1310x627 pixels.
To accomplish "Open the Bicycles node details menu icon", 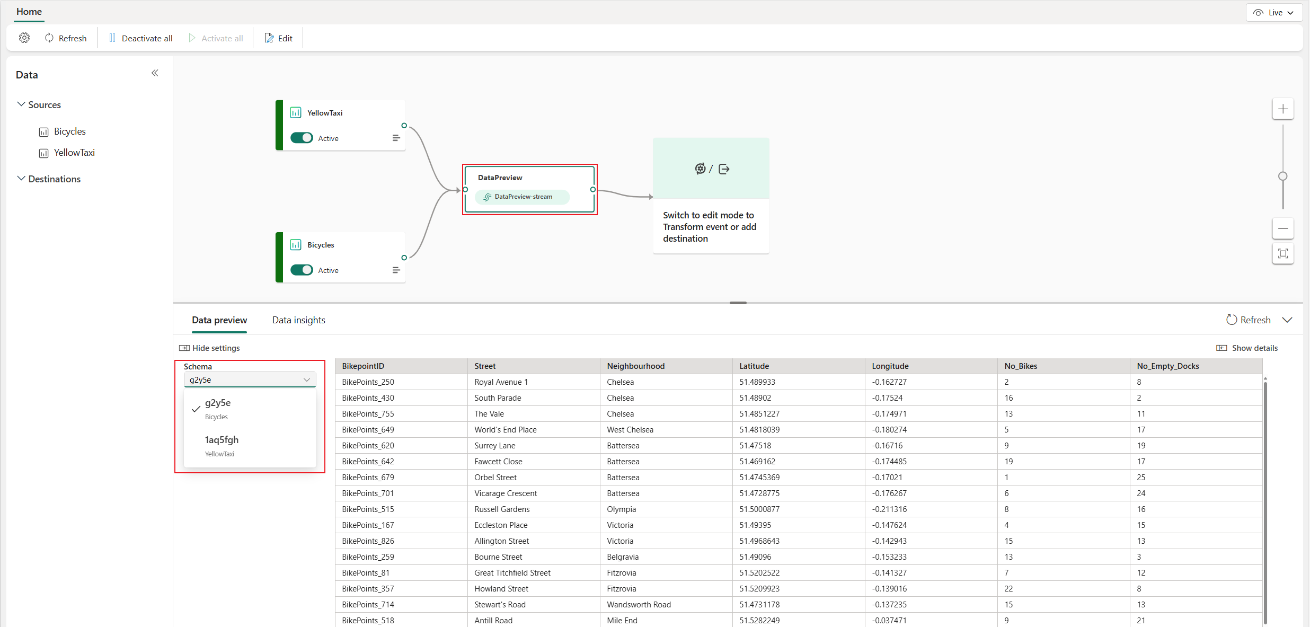I will pos(396,270).
